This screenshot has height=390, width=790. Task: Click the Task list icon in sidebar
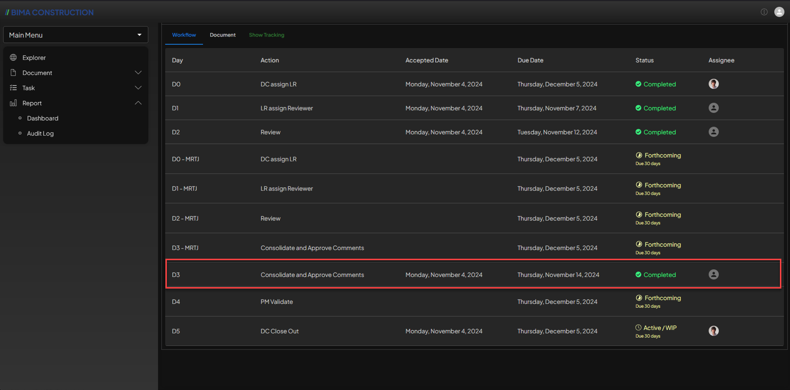click(x=13, y=88)
